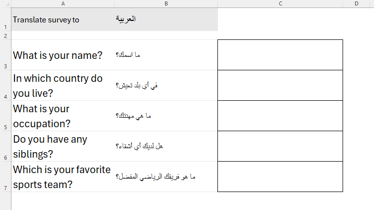Click empty answer box beside name question

[280, 55]
